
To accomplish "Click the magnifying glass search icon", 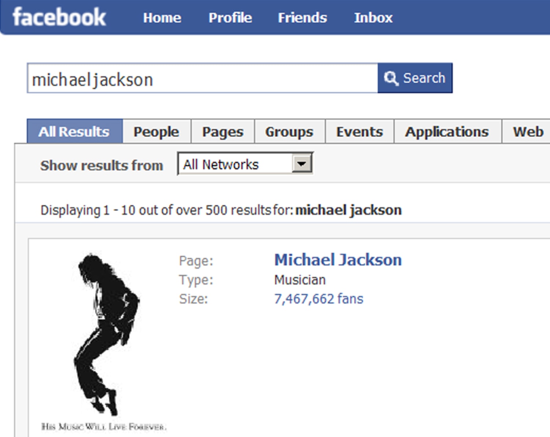I will 390,78.
